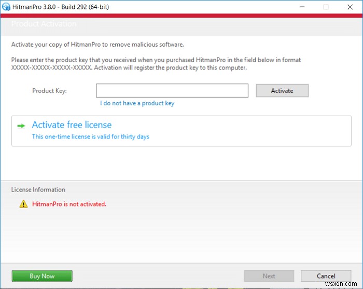Click the License Information heading
The height and width of the screenshot is (289, 363).
38,190
